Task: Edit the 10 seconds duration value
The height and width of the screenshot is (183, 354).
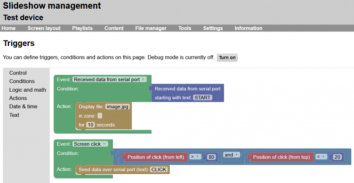Action: point(90,125)
